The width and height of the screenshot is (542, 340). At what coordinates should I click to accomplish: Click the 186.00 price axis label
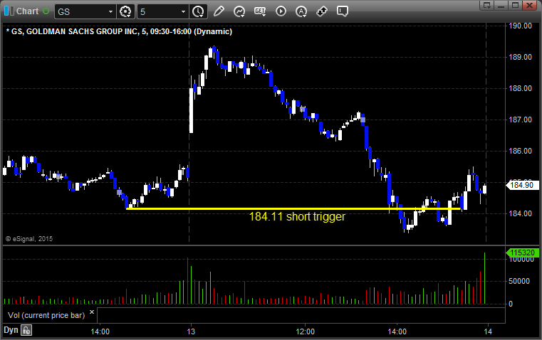[520, 151]
